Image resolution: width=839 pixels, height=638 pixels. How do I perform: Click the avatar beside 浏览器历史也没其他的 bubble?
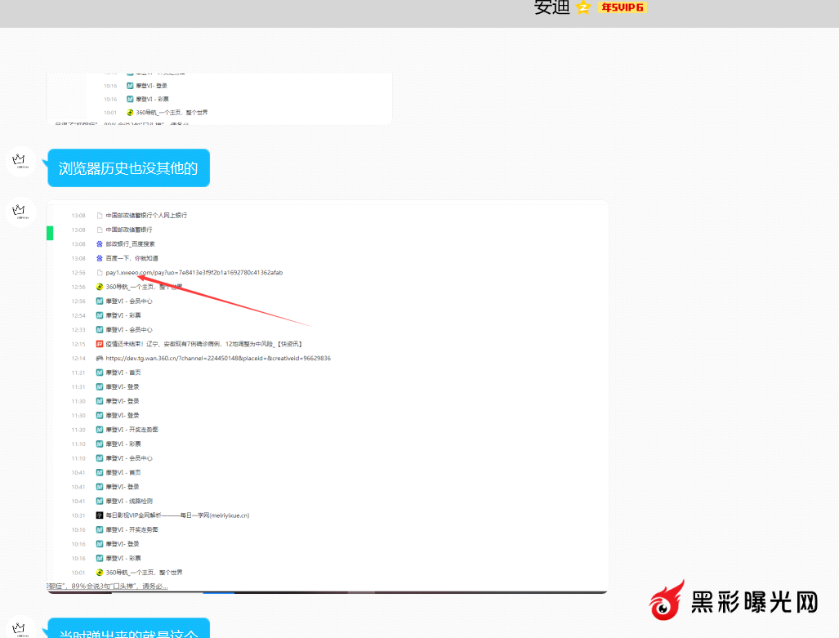pos(20,161)
